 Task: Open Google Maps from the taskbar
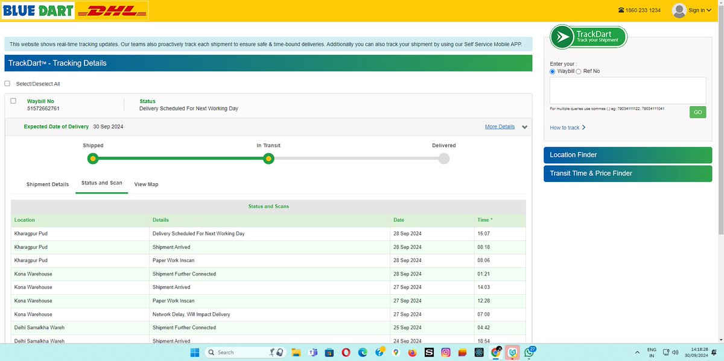(x=396, y=352)
